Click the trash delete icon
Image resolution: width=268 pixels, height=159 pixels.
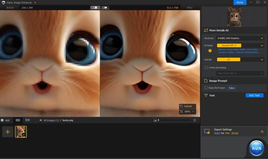[x=195, y=120]
